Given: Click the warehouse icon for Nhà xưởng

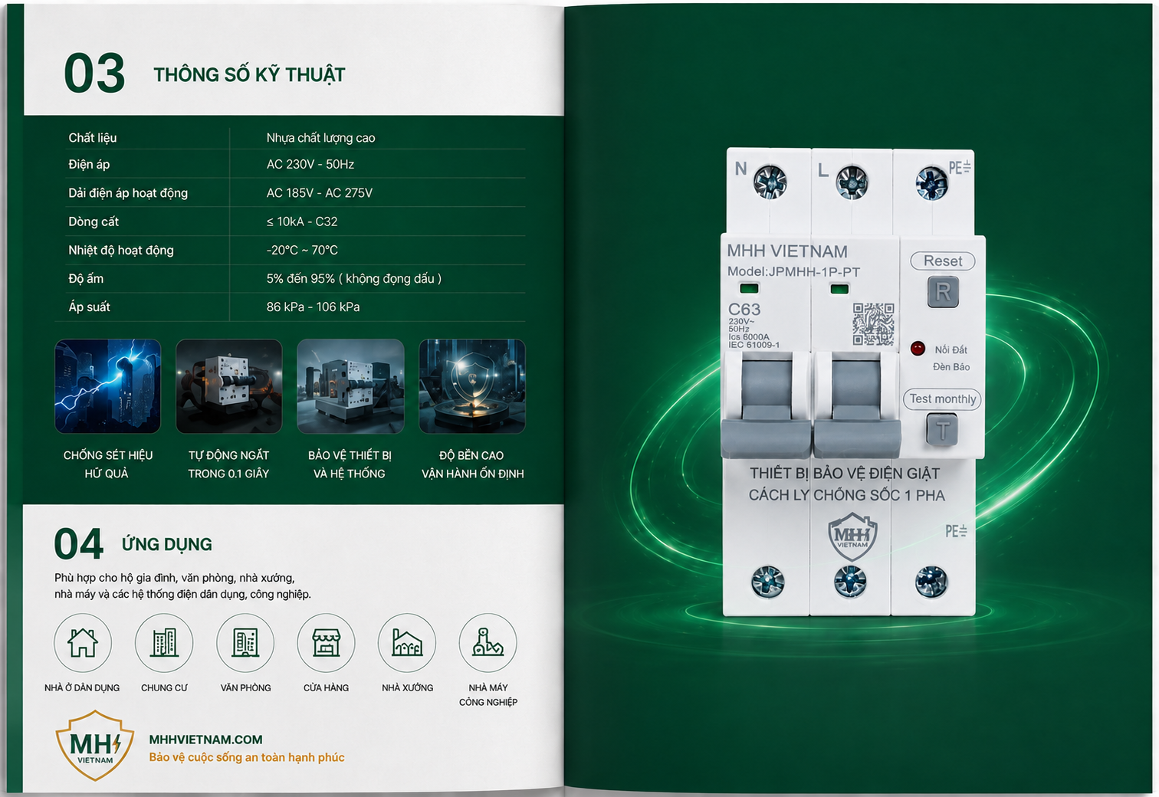Looking at the screenshot, I should (x=407, y=642).
